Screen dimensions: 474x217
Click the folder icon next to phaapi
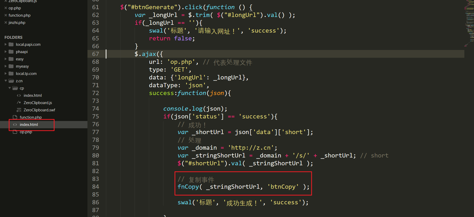click(11, 52)
